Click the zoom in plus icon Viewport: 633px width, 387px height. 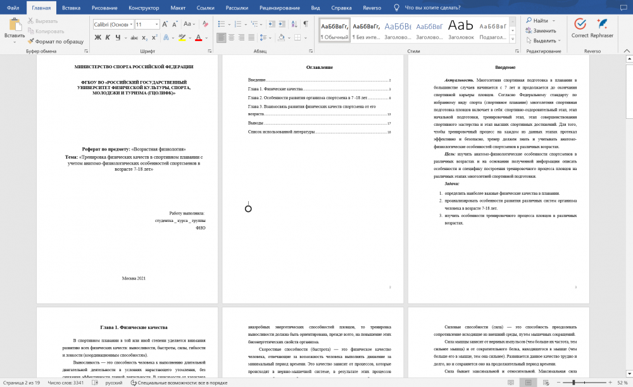[610, 383]
